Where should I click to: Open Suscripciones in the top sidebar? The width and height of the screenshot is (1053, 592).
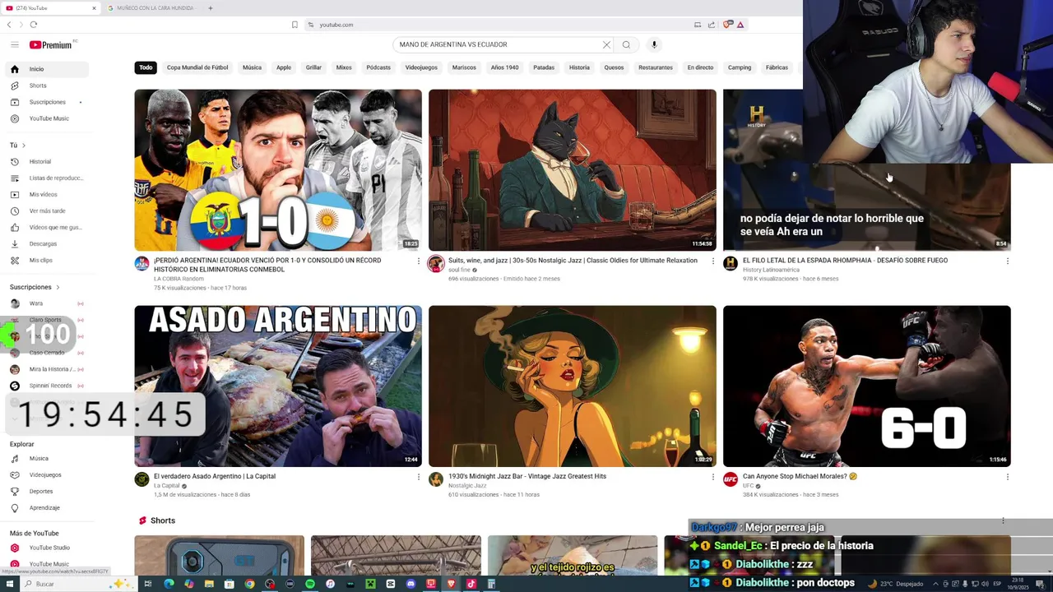[x=47, y=102]
